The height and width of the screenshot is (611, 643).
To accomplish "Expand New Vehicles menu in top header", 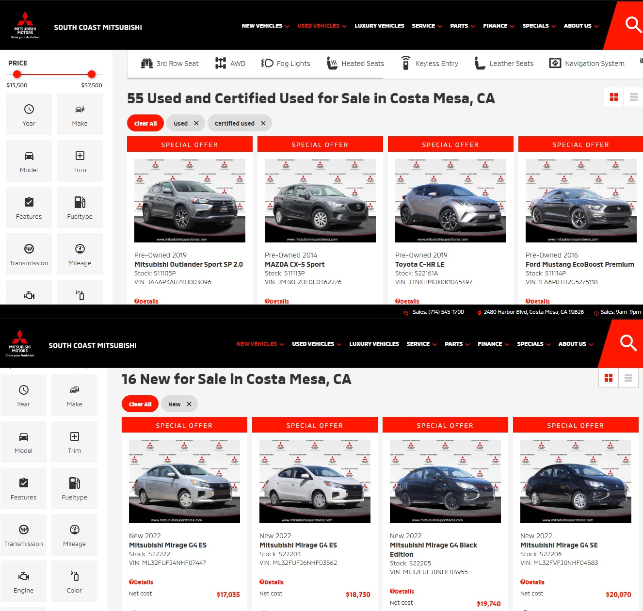I will (x=265, y=26).
